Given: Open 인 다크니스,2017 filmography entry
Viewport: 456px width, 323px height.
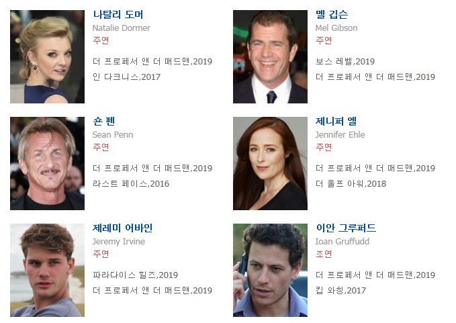Looking at the screenshot, I should 126,77.
